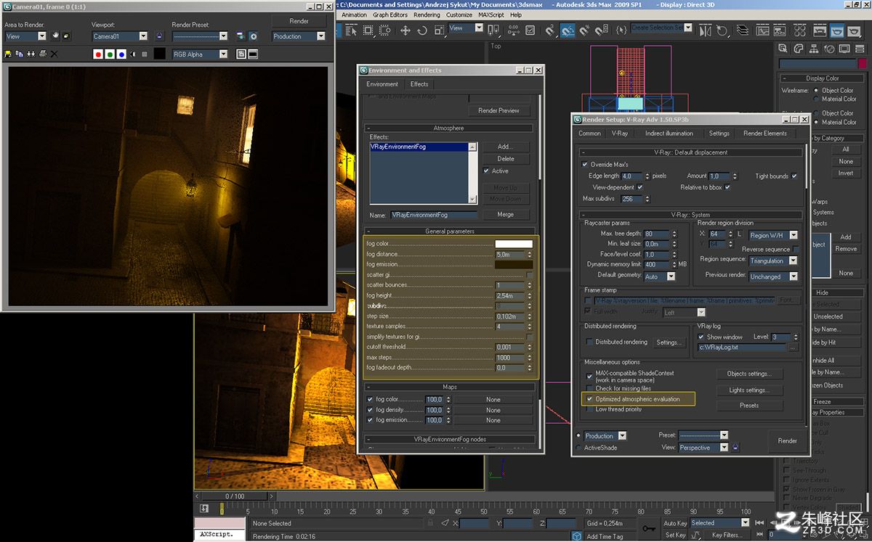
Task: Toggle the scatter gi checkbox
Action: (x=530, y=275)
